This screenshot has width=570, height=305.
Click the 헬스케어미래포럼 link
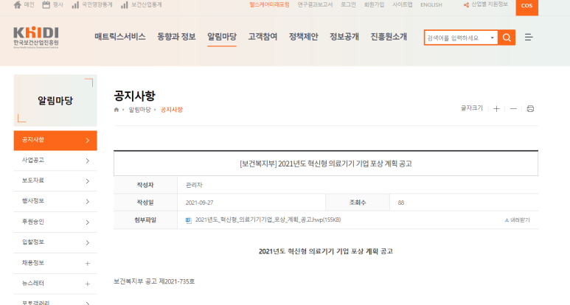[269, 4]
